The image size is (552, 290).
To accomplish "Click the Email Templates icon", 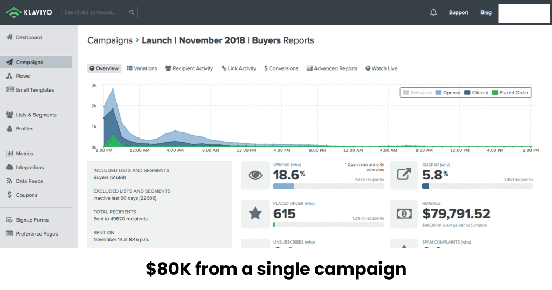I will pos(10,89).
